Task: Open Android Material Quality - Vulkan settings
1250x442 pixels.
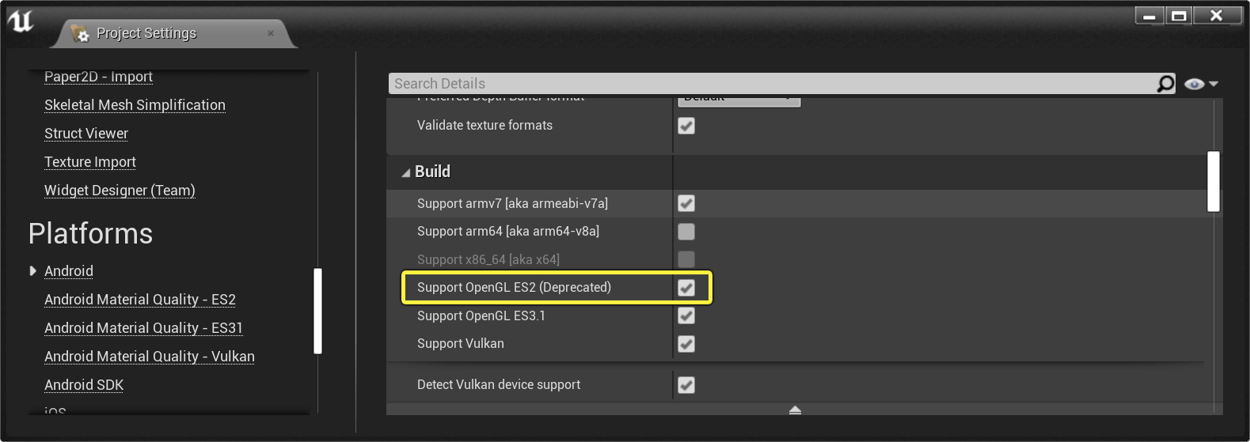Action: pyautogui.click(x=149, y=357)
